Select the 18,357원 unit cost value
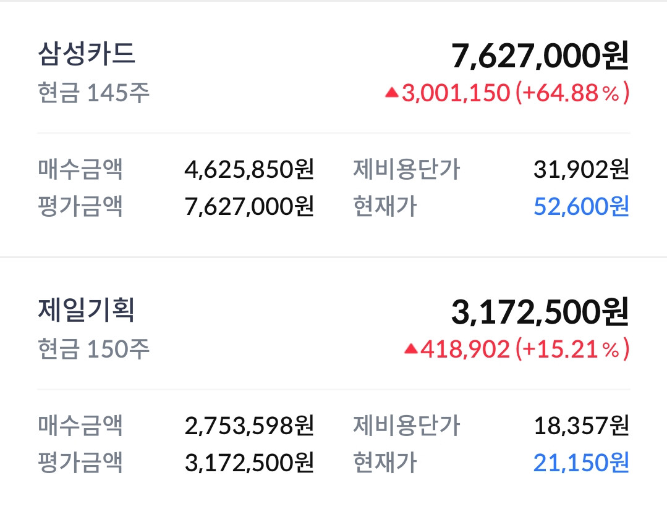The image size is (667, 512). [x=581, y=425]
